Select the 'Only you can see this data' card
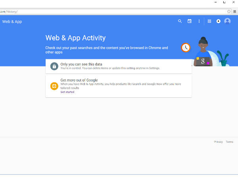This screenshot has width=238, height=178. point(119,66)
